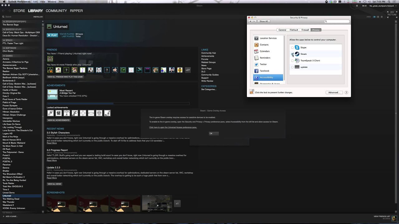Click the plus icon beside Add a Game
Image resolution: width=399 pixels, height=224 pixels.
[4, 216]
